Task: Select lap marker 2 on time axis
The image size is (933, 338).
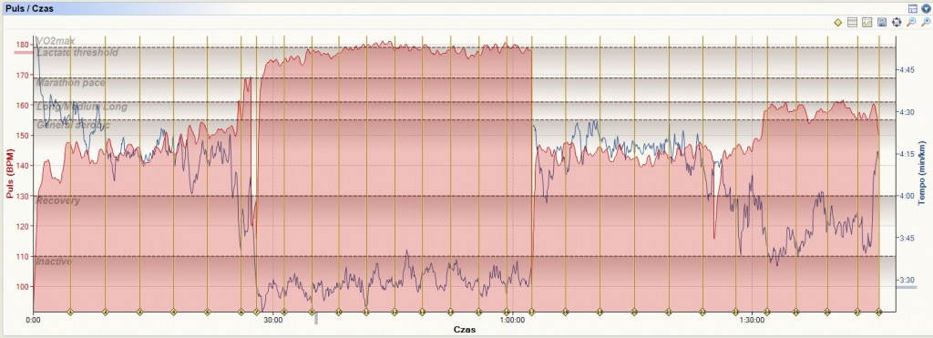Action: [105, 312]
